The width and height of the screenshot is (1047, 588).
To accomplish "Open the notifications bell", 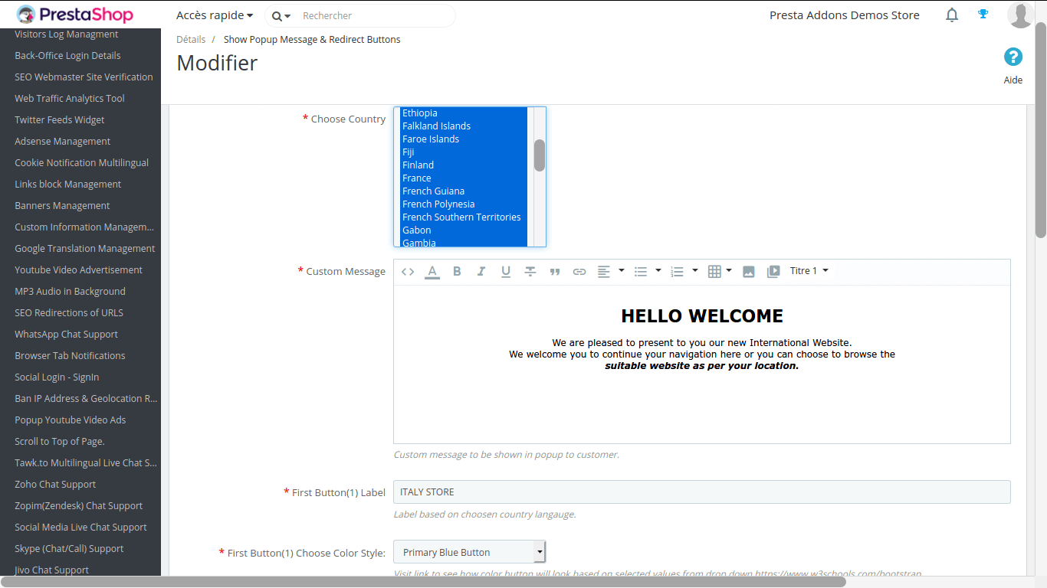I will (x=952, y=15).
